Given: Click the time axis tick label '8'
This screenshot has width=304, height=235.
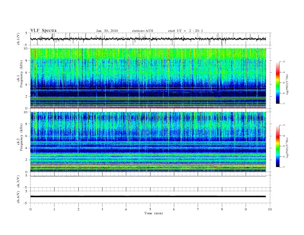Looking at the screenshot, I should (x=222, y=209).
